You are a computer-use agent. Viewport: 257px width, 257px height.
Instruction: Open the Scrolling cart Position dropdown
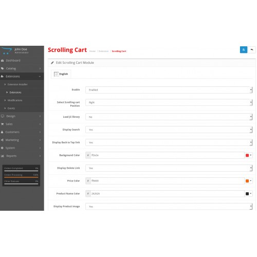(169, 102)
